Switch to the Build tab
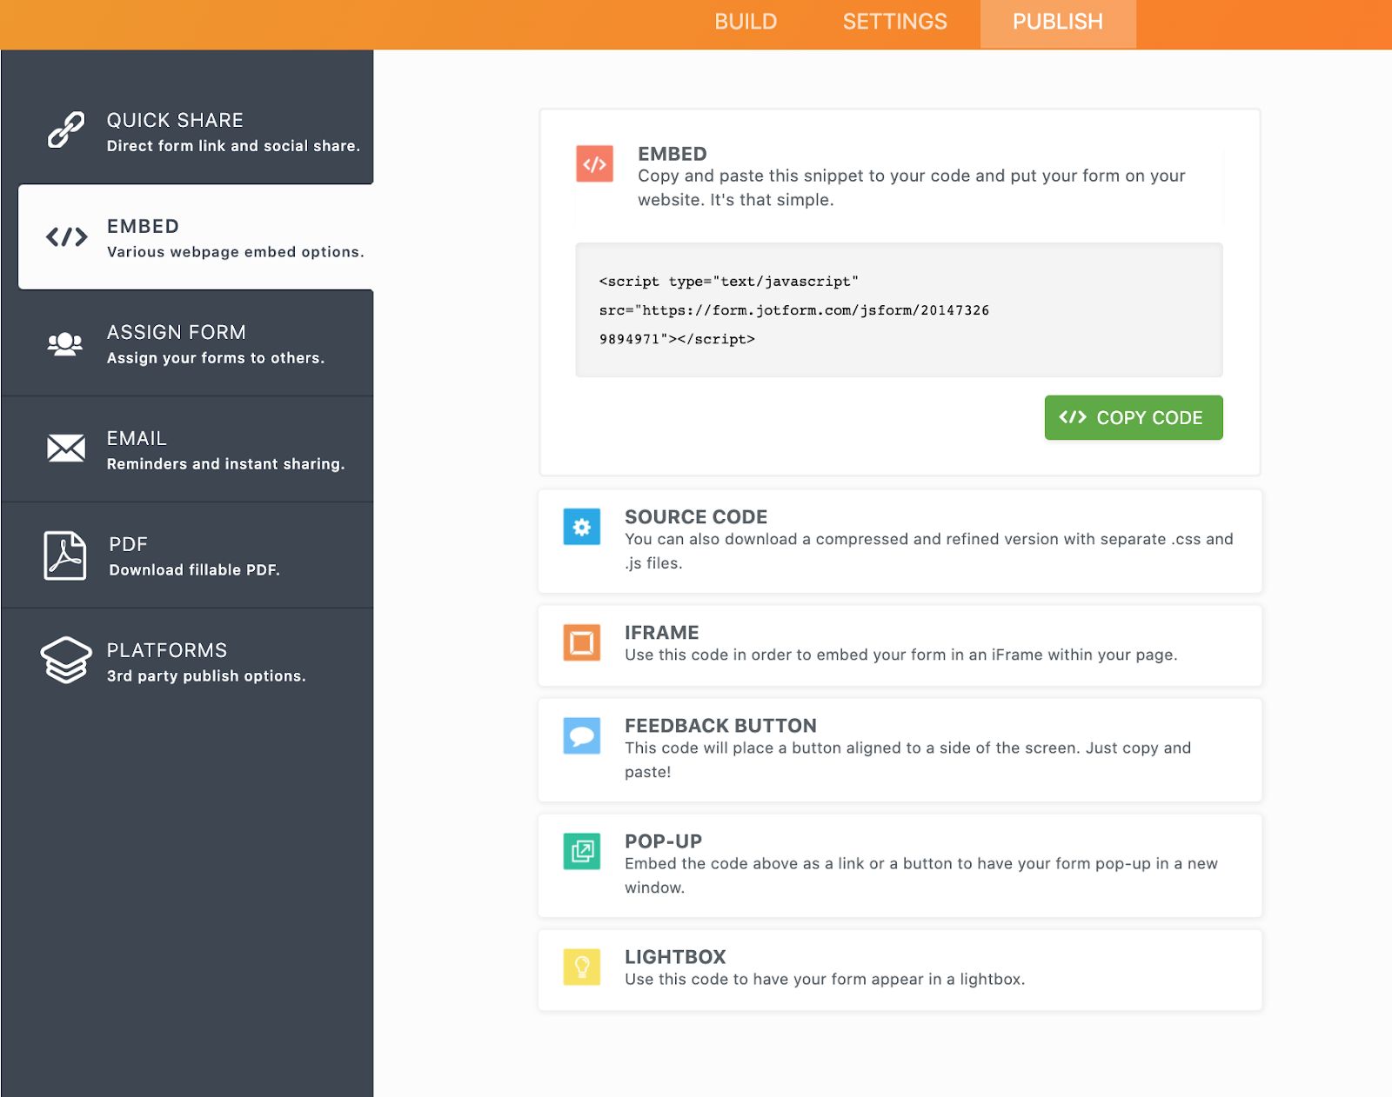The height and width of the screenshot is (1097, 1392). (x=746, y=23)
